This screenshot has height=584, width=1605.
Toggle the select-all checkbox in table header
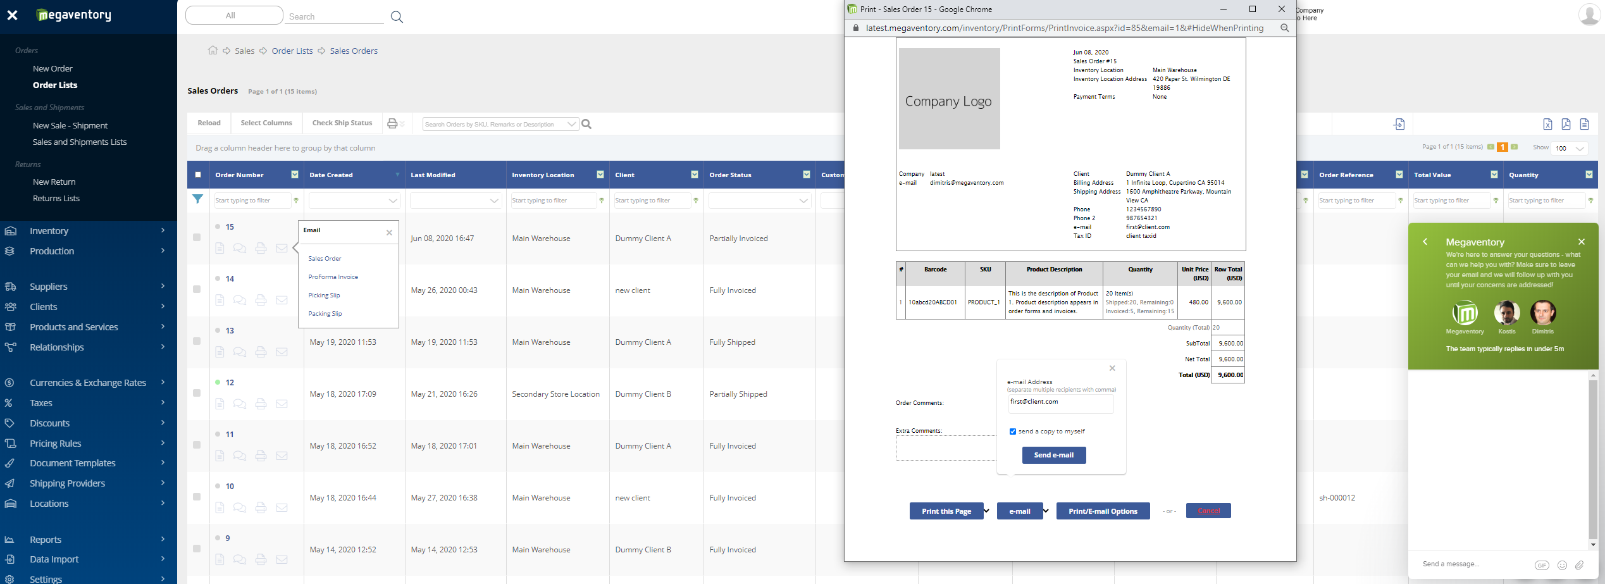pyautogui.click(x=198, y=175)
